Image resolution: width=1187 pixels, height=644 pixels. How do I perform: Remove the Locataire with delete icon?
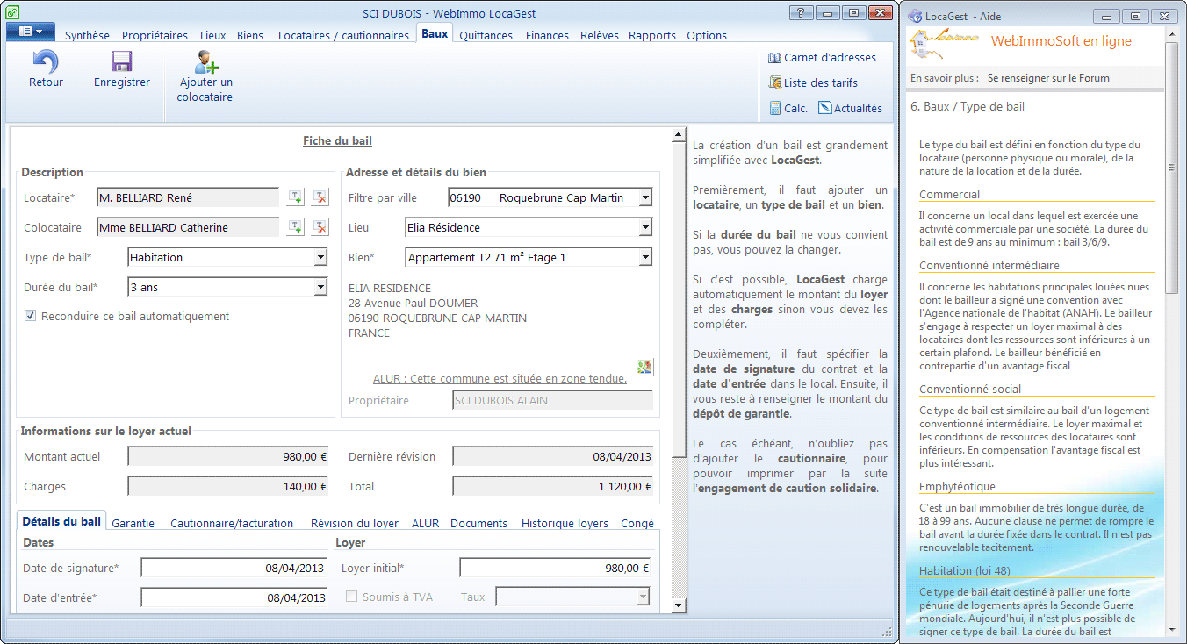[320, 197]
